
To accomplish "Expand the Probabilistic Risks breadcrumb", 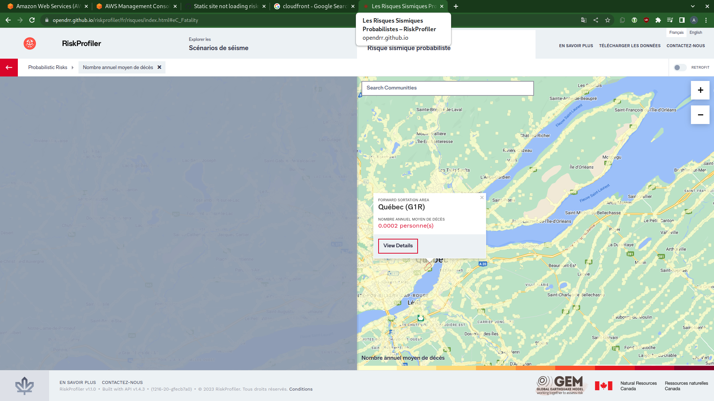I will click(48, 67).
